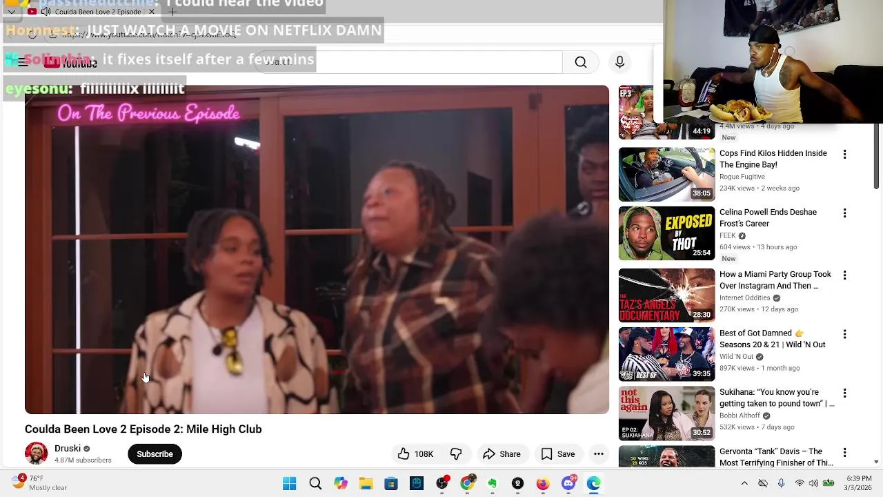Play Celina Powell Exposed thumbnail

pyautogui.click(x=666, y=233)
